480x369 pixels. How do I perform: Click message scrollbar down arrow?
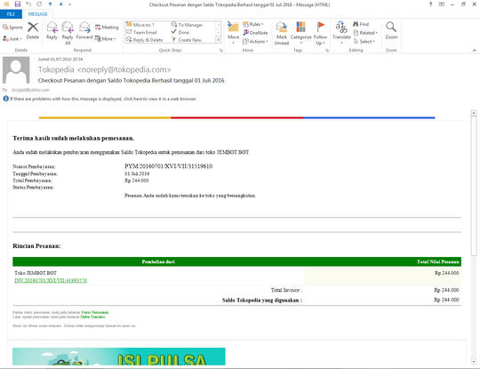click(x=474, y=362)
